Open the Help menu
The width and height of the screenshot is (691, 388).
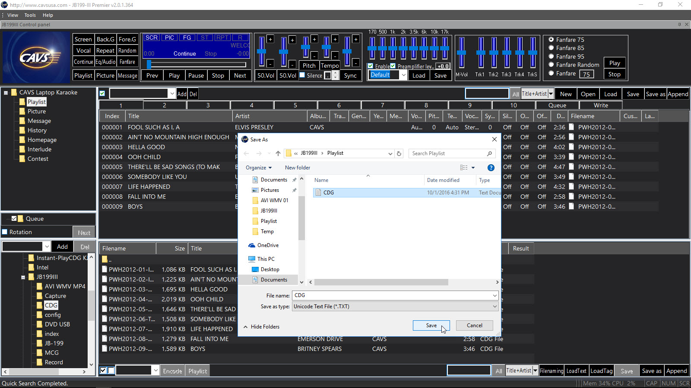click(48, 15)
